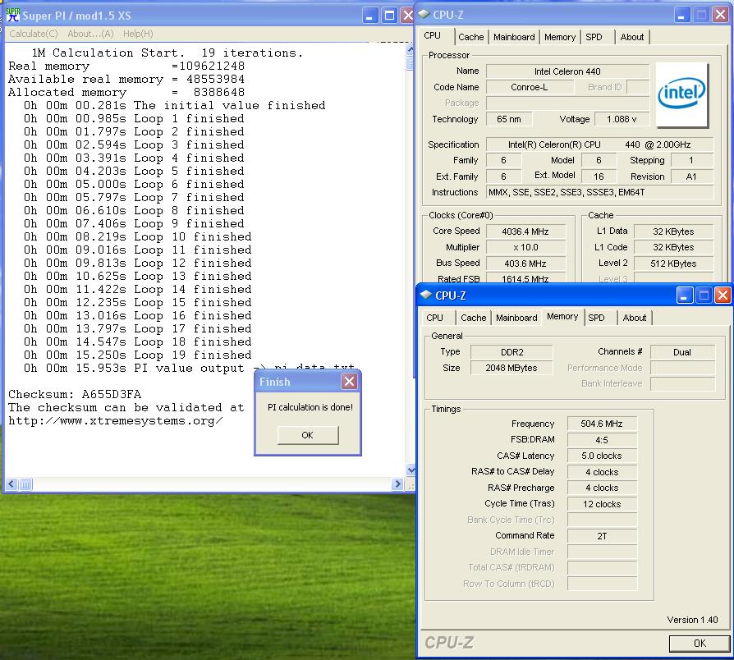734x660 pixels.
Task: Click the Channels # value Dual
Action: [682, 352]
